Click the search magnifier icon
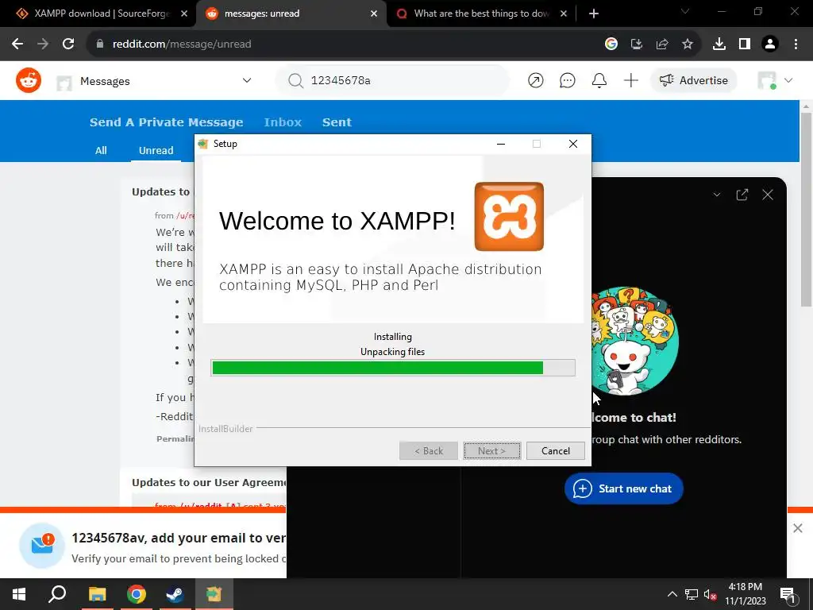The height and width of the screenshot is (610, 813). (295, 80)
